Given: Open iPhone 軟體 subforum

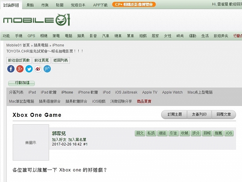Looking at the screenshot, I should coord(88,92).
